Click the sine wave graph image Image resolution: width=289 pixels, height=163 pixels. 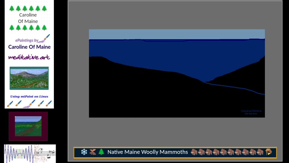click(19, 154)
